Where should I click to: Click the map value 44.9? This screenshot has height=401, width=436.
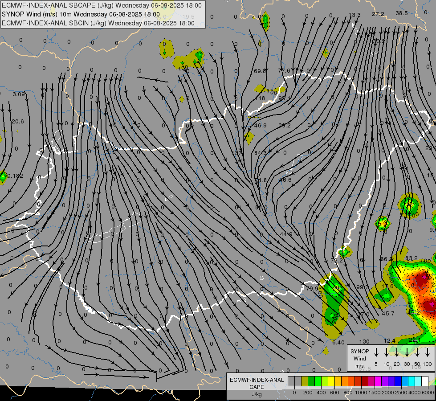tap(286, 234)
